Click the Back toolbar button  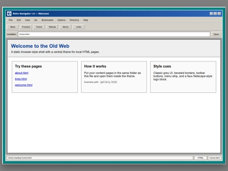[13, 27]
